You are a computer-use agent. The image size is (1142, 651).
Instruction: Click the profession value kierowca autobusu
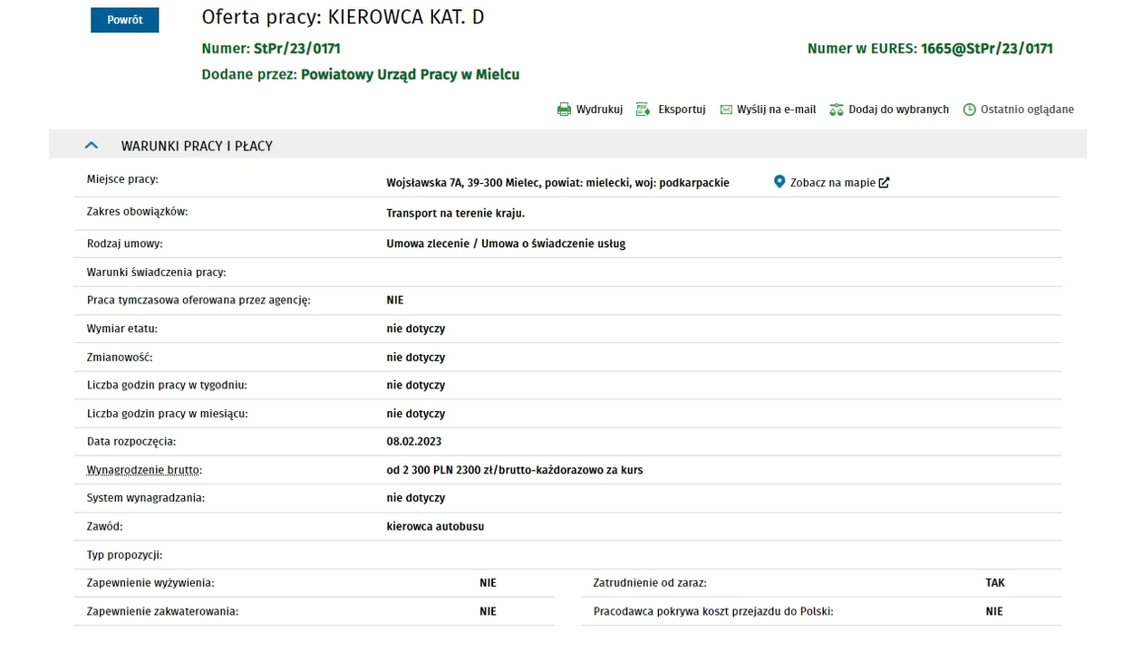(x=435, y=526)
